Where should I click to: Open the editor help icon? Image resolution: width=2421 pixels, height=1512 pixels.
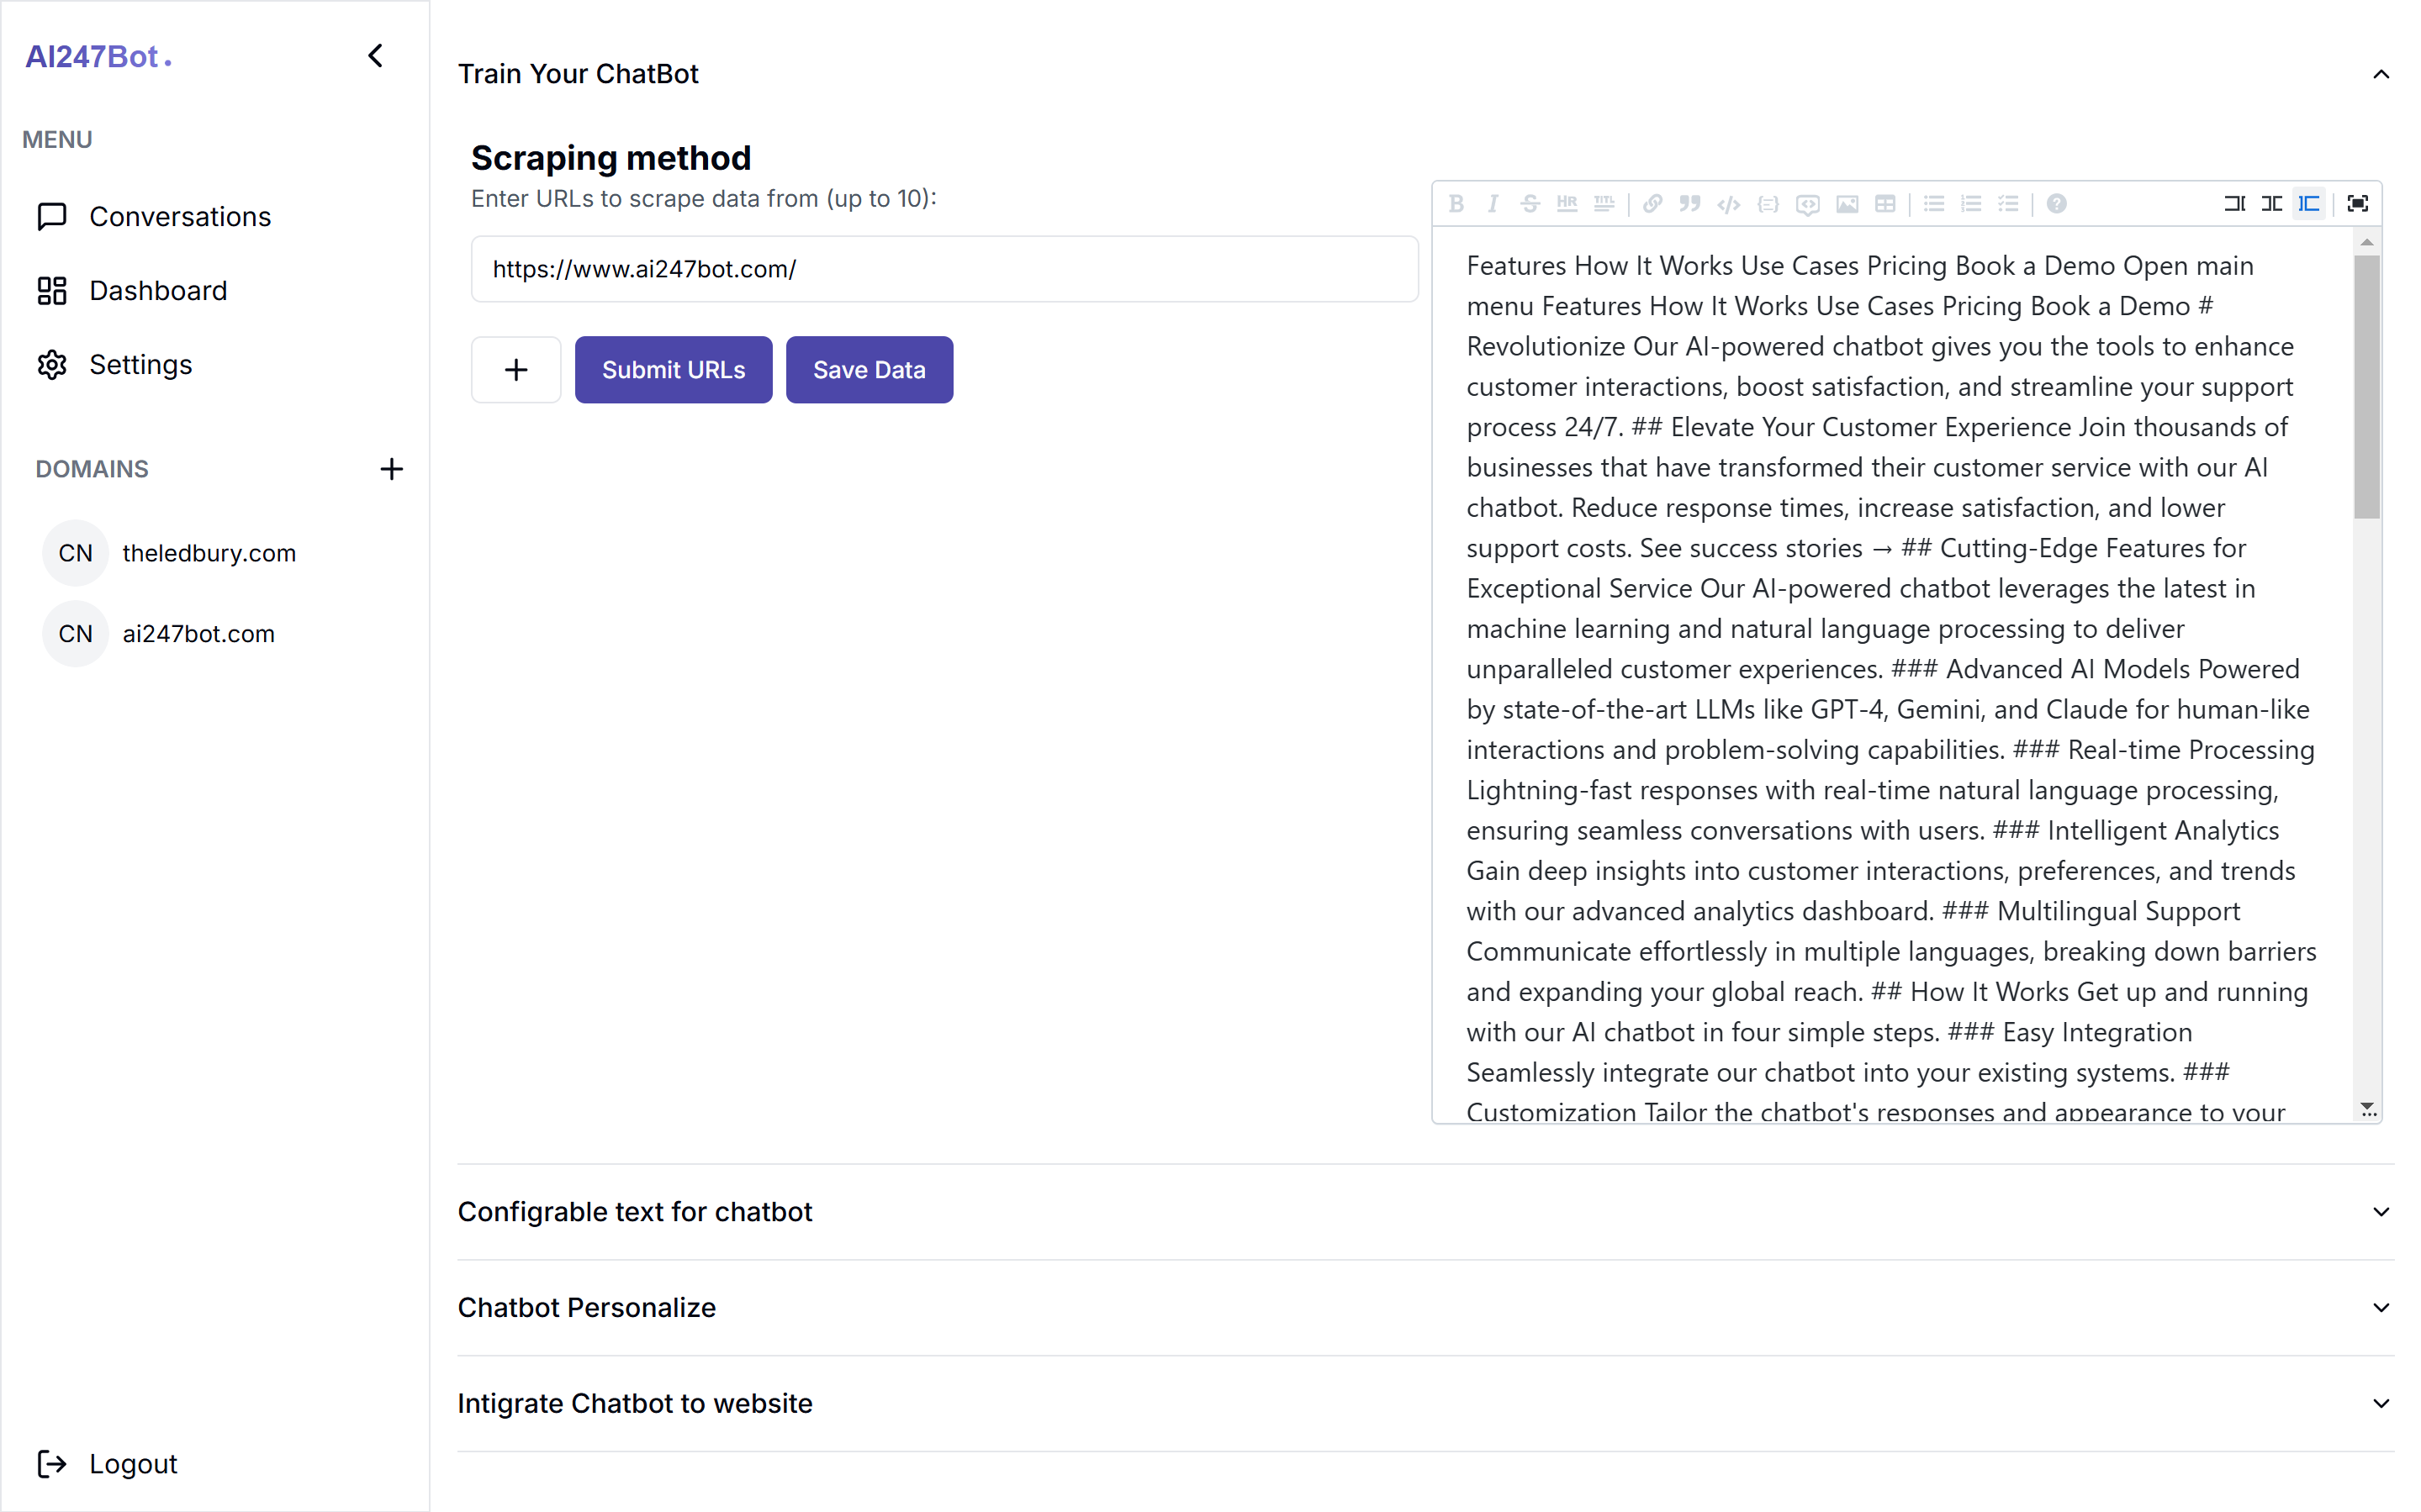(2056, 204)
